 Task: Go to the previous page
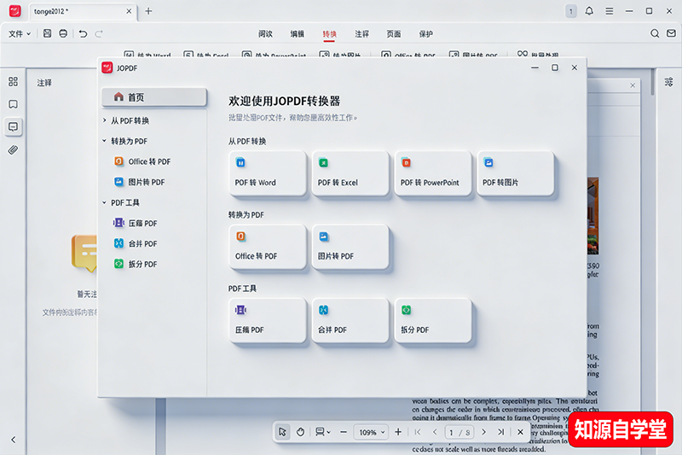coord(435,432)
